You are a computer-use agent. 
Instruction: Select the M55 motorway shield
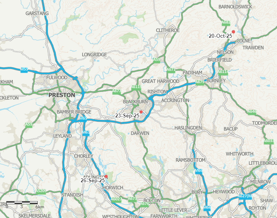[x=24, y=69]
